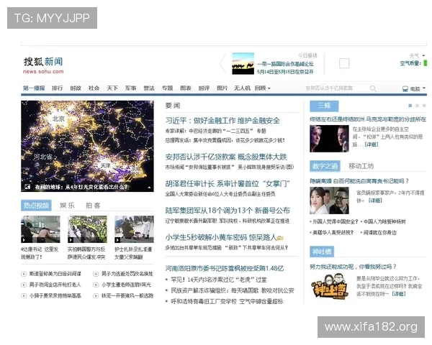Screen dimensions: 432x345
Task: Click the up arrow on night-earth image caption
Action: click(149, 188)
